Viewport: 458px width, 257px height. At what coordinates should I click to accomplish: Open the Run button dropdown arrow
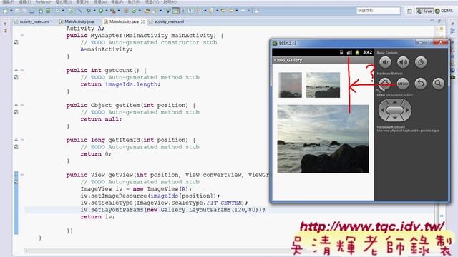pyautogui.click(x=107, y=11)
